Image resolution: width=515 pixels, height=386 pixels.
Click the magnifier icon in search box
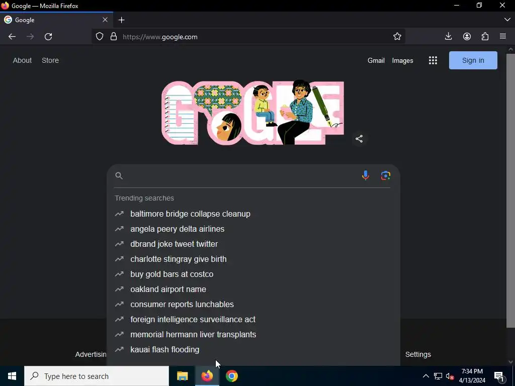[x=119, y=176]
